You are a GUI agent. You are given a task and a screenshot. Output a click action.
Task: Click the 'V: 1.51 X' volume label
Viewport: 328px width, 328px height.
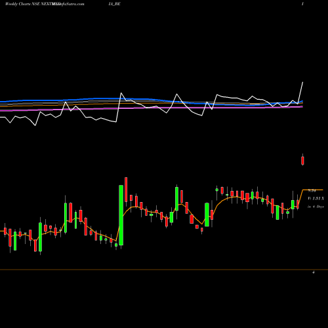[x=316, y=199]
